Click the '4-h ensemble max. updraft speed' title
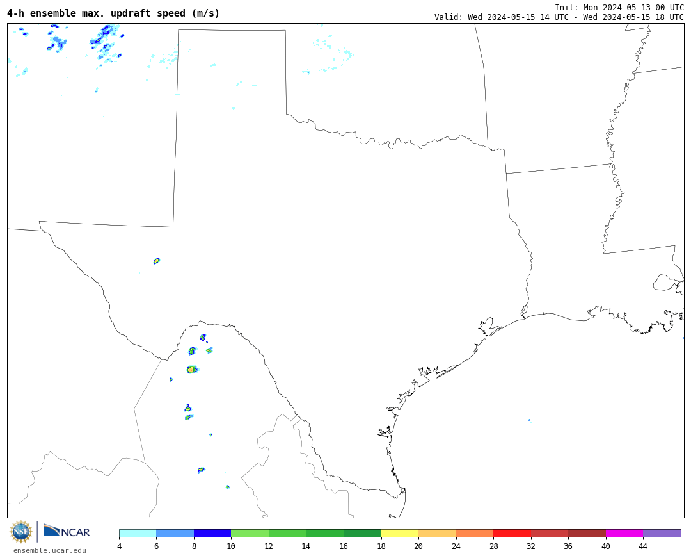This screenshot has width=691, height=558. tap(113, 13)
